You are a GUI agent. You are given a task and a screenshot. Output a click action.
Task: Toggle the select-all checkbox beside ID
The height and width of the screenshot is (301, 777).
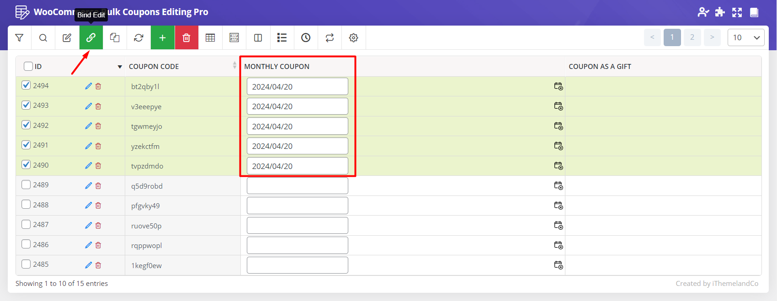click(x=28, y=66)
